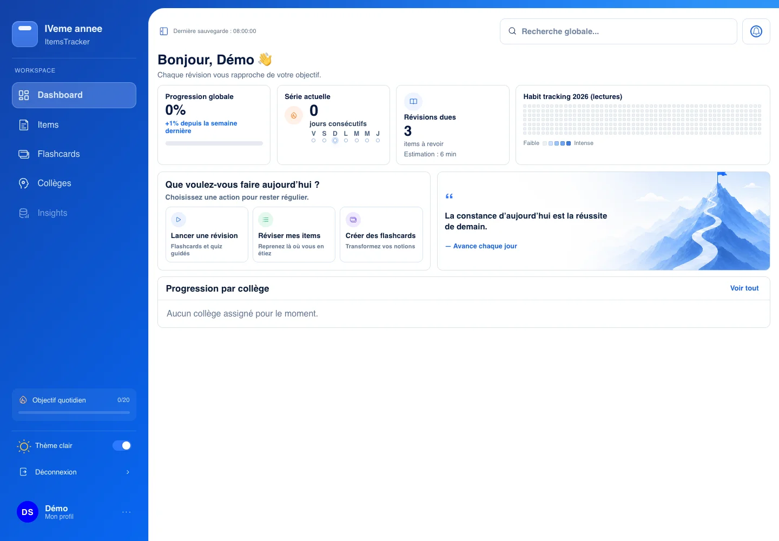Click the flame icon beside Objectif quotidien
779x541 pixels.
click(23, 400)
